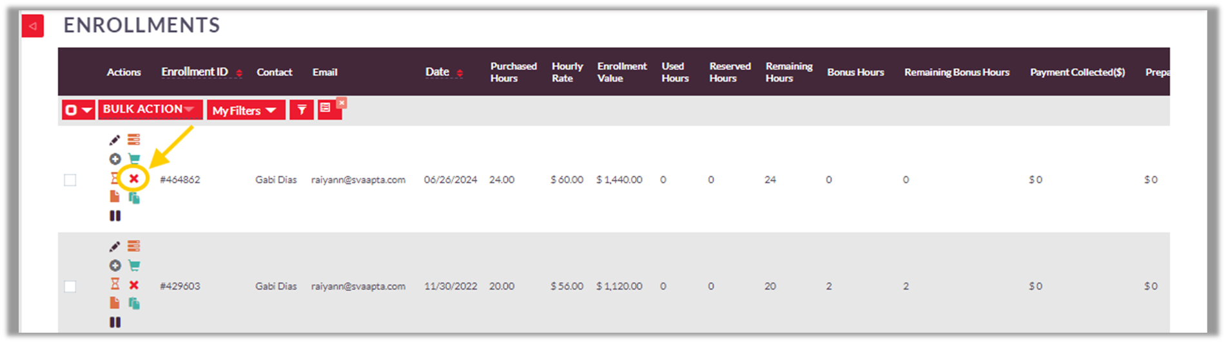Open the document icon for enrollment #429603
Viewport: 1226px width, 343px height.
tap(115, 303)
